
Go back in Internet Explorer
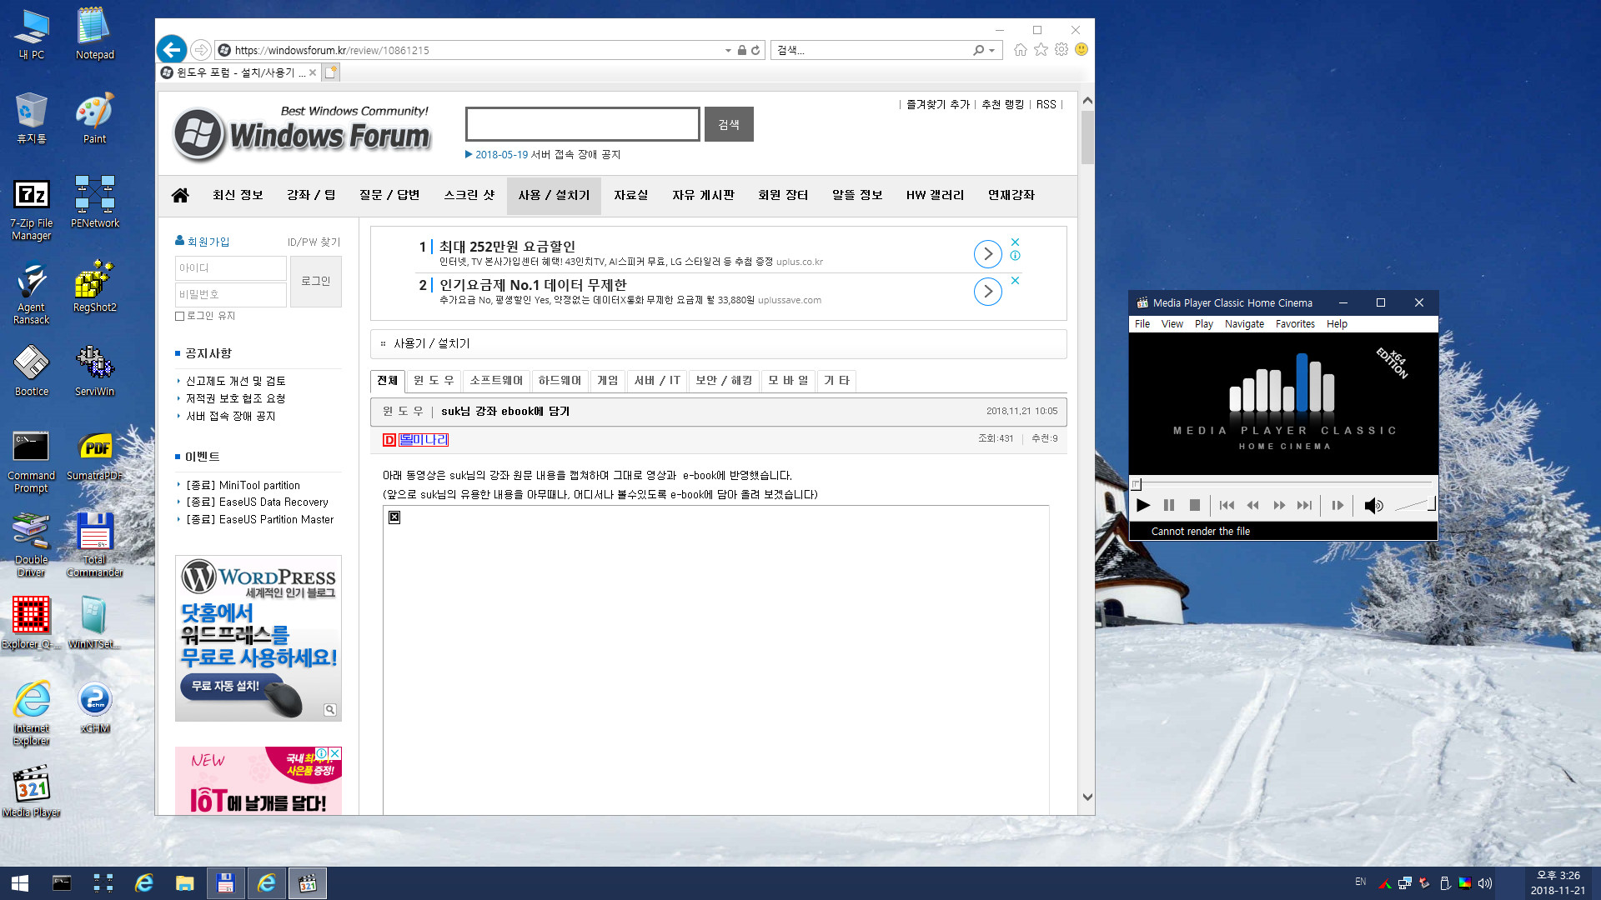pos(172,50)
